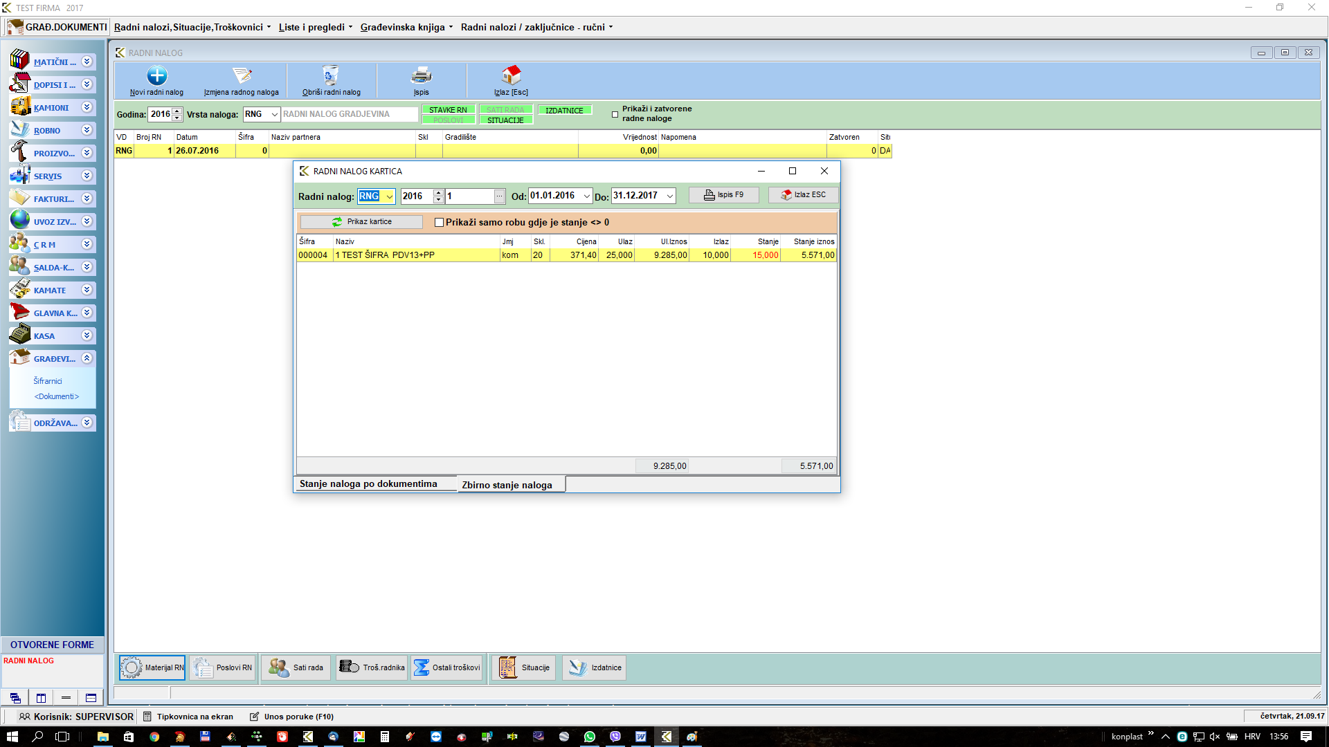Click Ispis F9 button in kartica dialog
This screenshot has width=1329, height=747.
pyautogui.click(x=723, y=195)
